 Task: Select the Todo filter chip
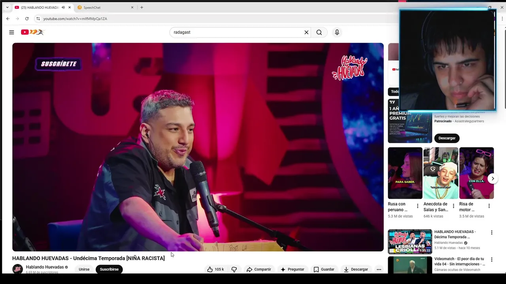394,92
